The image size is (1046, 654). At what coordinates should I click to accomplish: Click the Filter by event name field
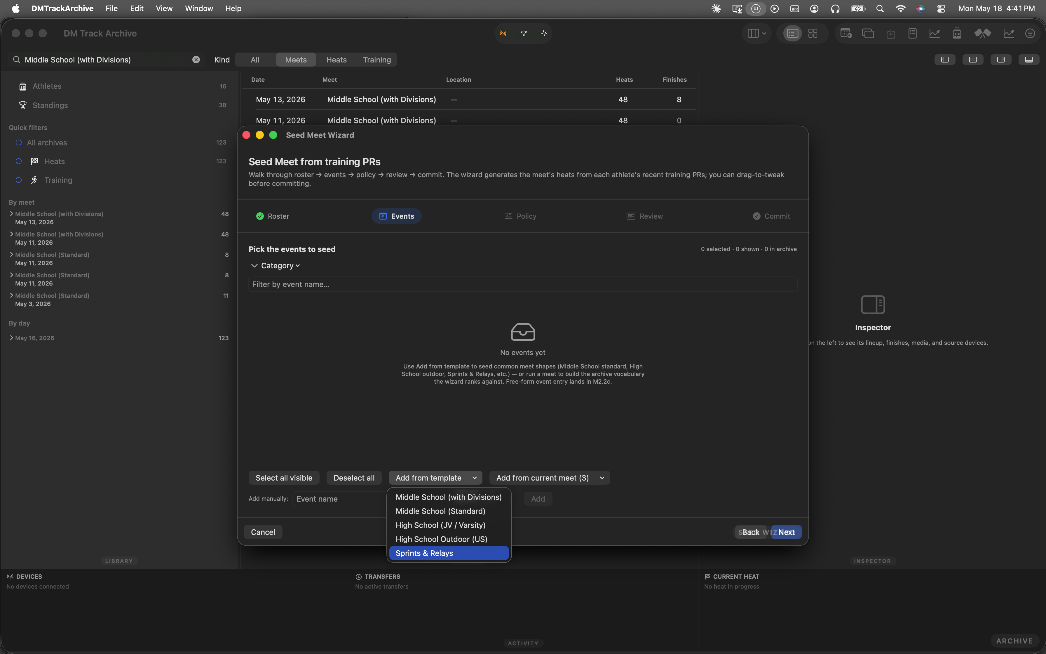523,284
